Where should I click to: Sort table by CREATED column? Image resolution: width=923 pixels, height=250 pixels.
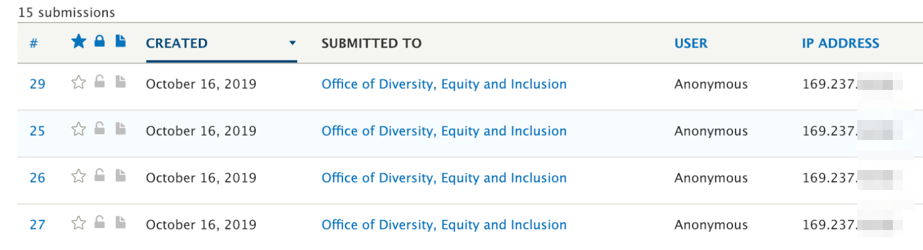click(177, 43)
